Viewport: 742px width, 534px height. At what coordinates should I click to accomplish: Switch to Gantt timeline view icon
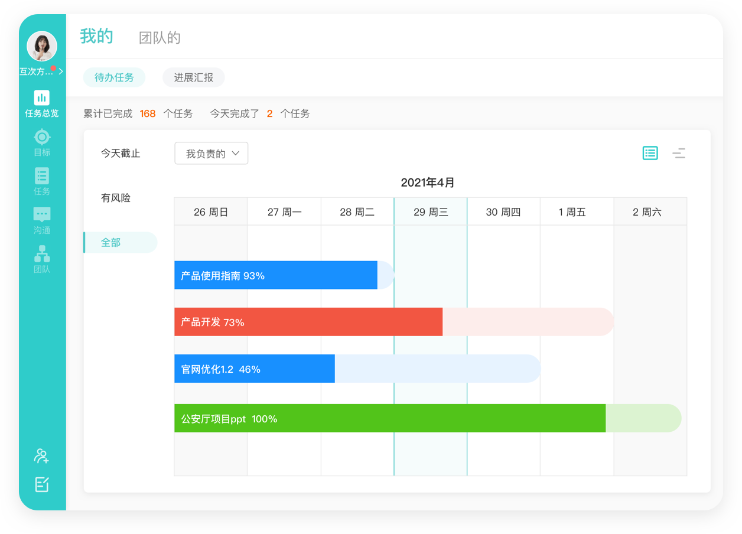click(679, 153)
